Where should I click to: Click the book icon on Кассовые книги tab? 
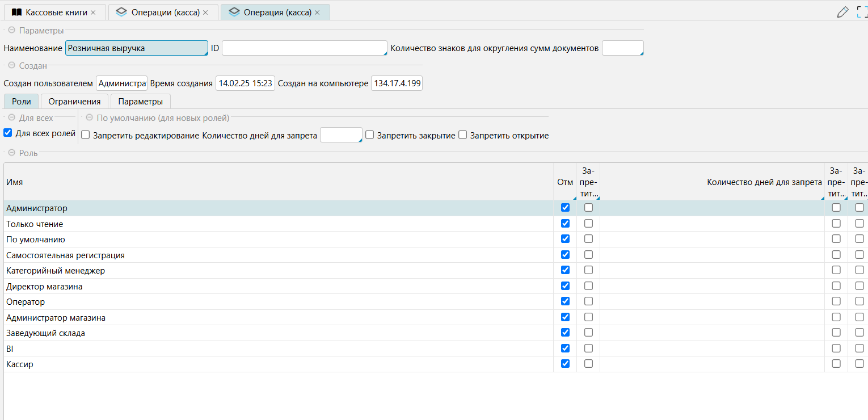click(x=17, y=12)
